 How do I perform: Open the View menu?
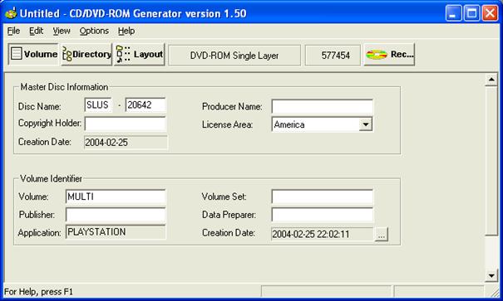point(62,31)
